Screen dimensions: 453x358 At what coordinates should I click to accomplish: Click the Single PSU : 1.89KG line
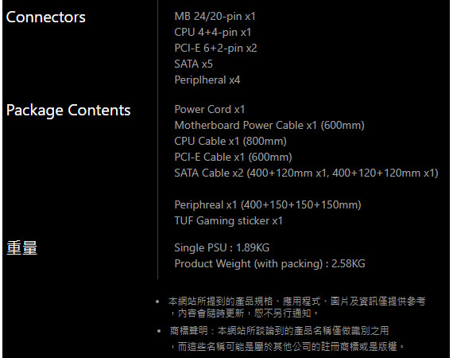click(x=222, y=248)
